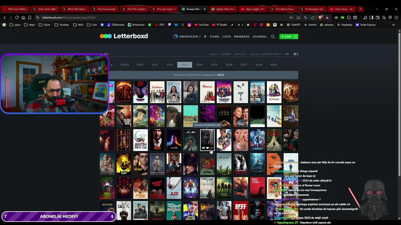Switch to the Spider-Man browser tab
Screen dimensions: 401x225
223,9
